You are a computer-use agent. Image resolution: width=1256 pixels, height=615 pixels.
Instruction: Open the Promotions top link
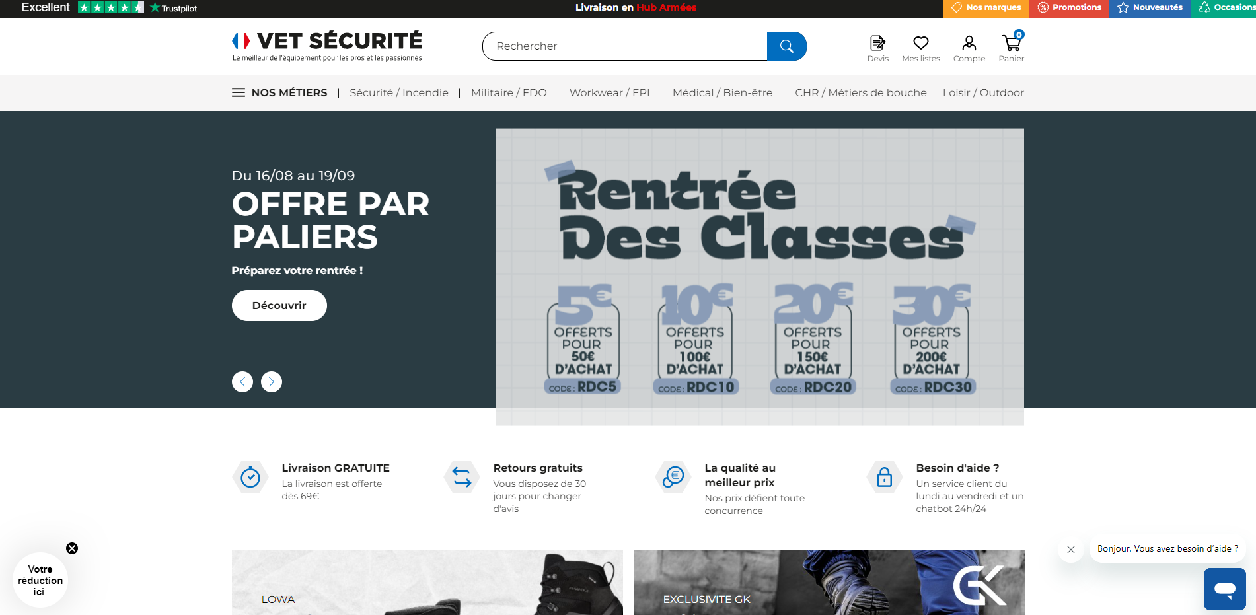[1069, 8]
